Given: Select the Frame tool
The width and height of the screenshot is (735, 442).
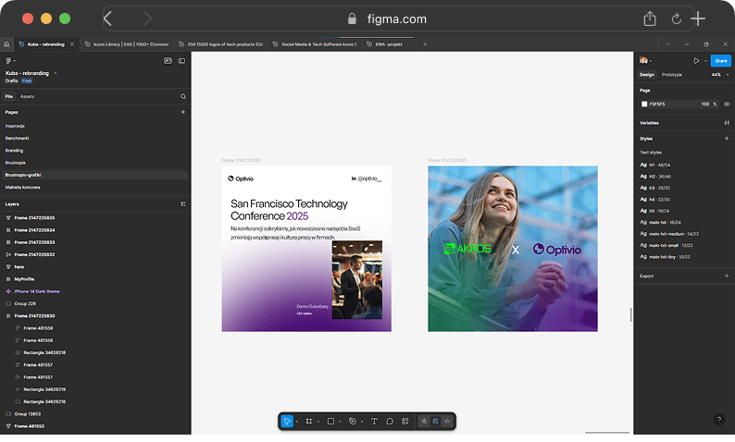Looking at the screenshot, I should pyautogui.click(x=309, y=421).
